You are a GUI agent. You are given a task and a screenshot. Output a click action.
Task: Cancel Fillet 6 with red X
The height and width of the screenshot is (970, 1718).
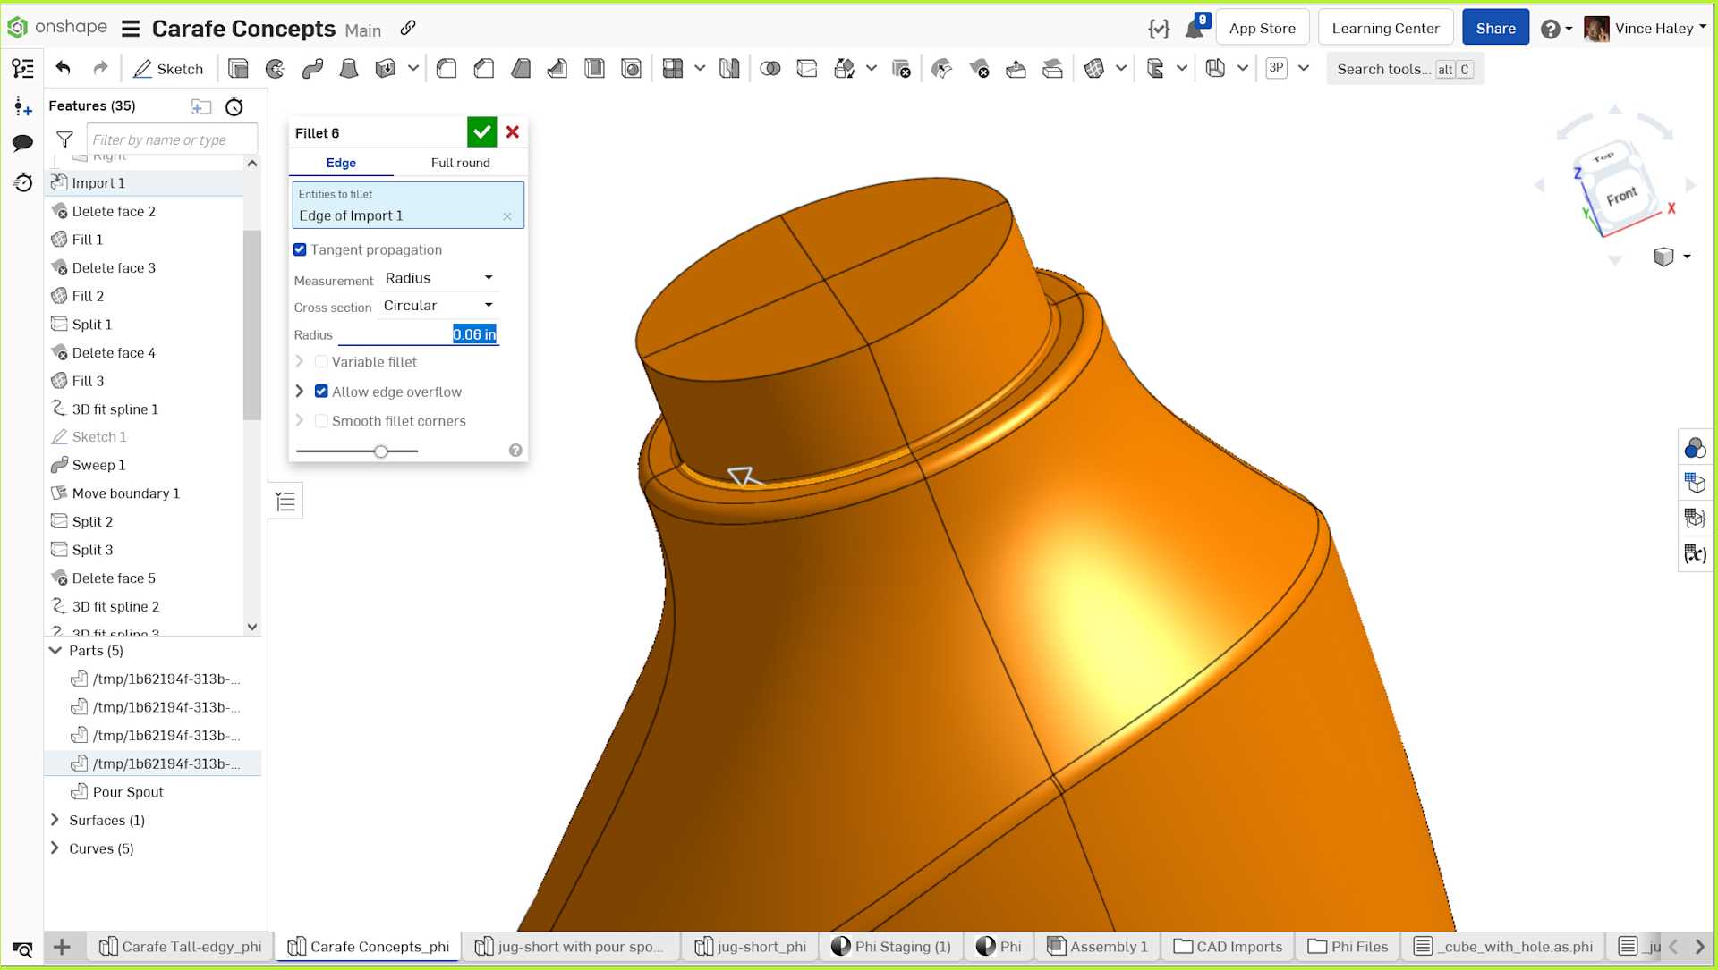click(513, 132)
